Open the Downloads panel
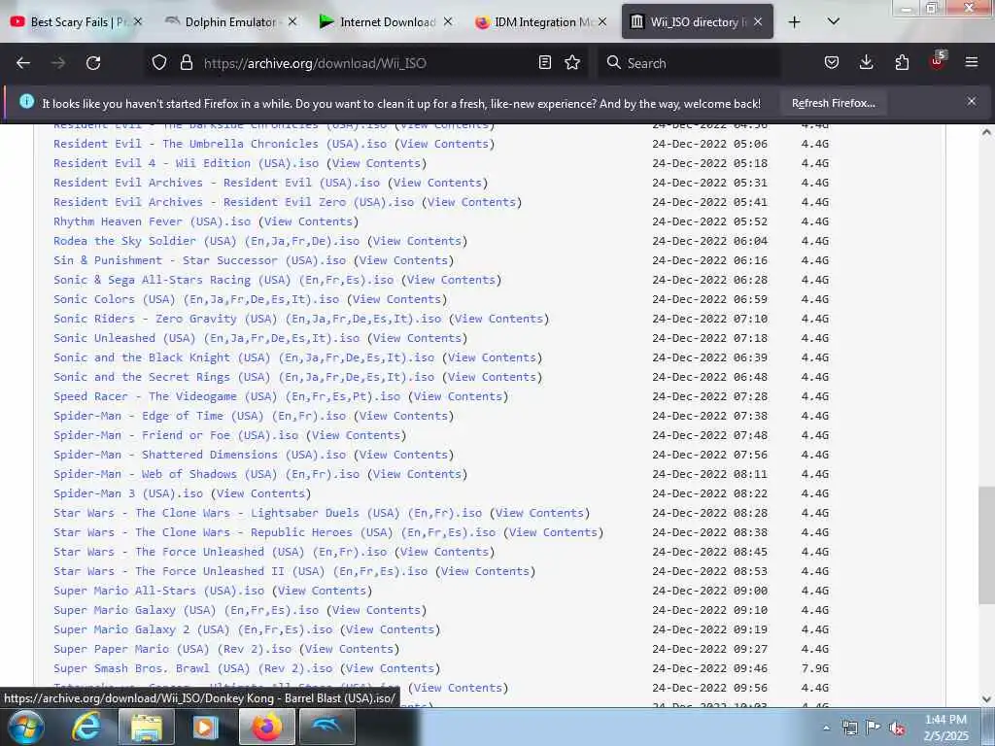The height and width of the screenshot is (746, 995). point(866,62)
